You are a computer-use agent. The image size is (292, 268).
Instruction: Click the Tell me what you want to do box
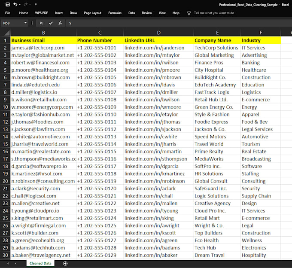(214, 13)
